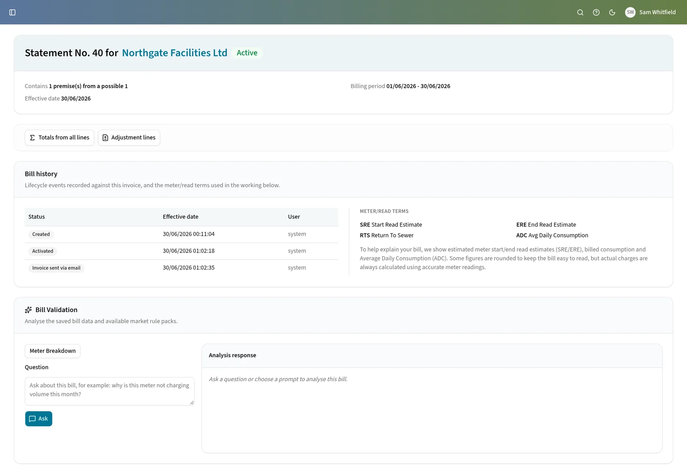Click the Active status badge
Image resolution: width=687 pixels, height=471 pixels.
coord(247,53)
